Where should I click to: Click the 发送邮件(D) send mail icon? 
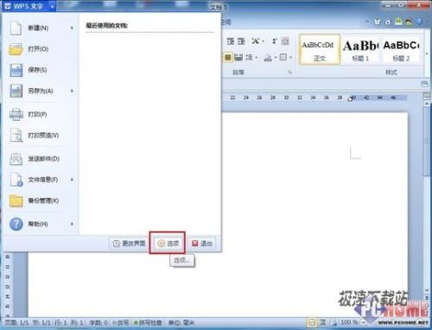(x=16, y=158)
